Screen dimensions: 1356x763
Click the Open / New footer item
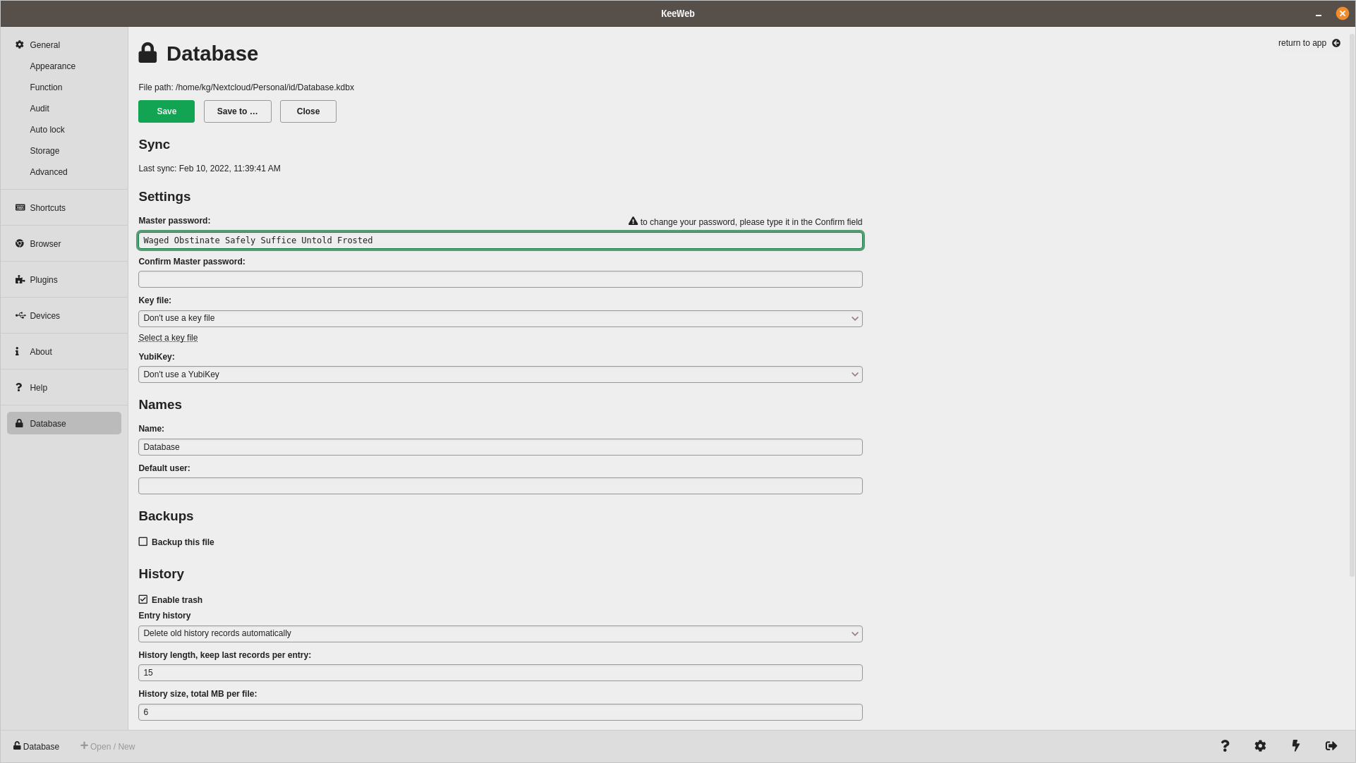tap(108, 746)
